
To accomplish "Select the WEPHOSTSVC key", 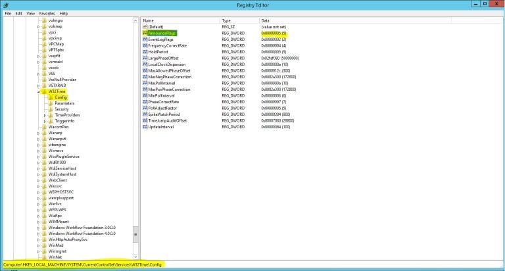I will pos(61,192).
